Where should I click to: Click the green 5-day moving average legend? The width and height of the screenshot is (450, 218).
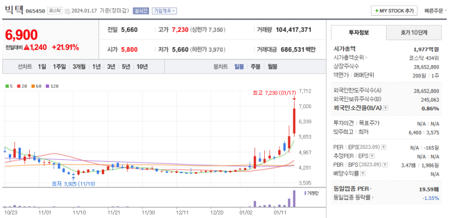[9, 86]
